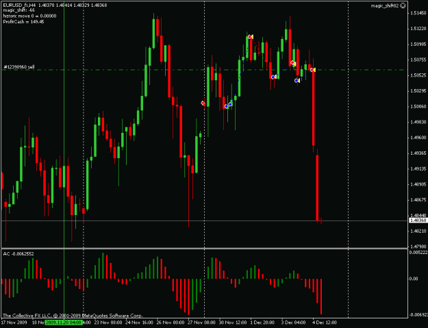Select the red sell arrow beside 27 Nov dotted line
This screenshot has height=328, width=428.
click(203, 103)
